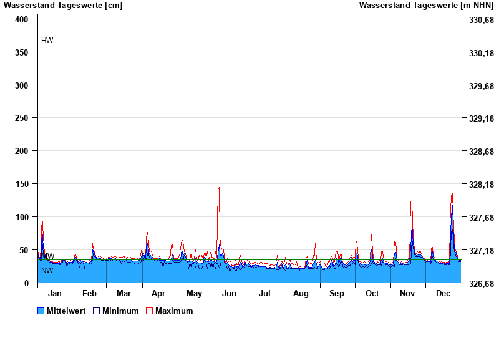Click the NW low-water label
The height and width of the screenshot is (343, 499).
click(47, 271)
